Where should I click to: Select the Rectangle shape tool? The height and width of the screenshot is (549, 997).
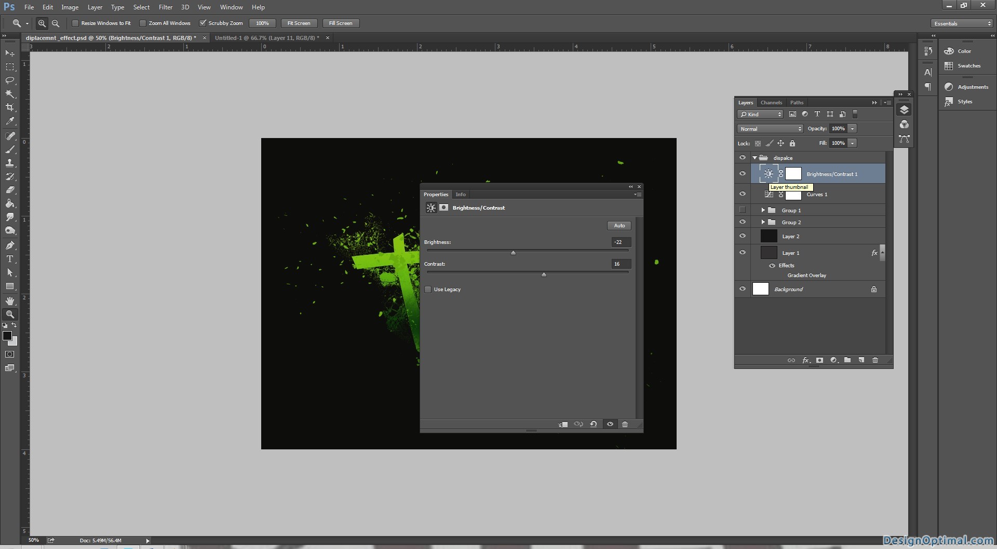[10, 286]
